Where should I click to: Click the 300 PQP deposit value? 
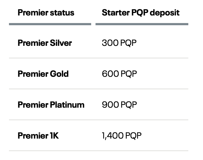tap(119, 43)
